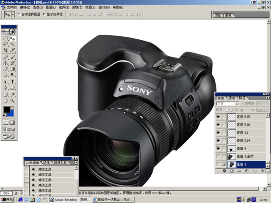
Task: Select the Blur tool
Action: pyautogui.click(x=6, y=74)
